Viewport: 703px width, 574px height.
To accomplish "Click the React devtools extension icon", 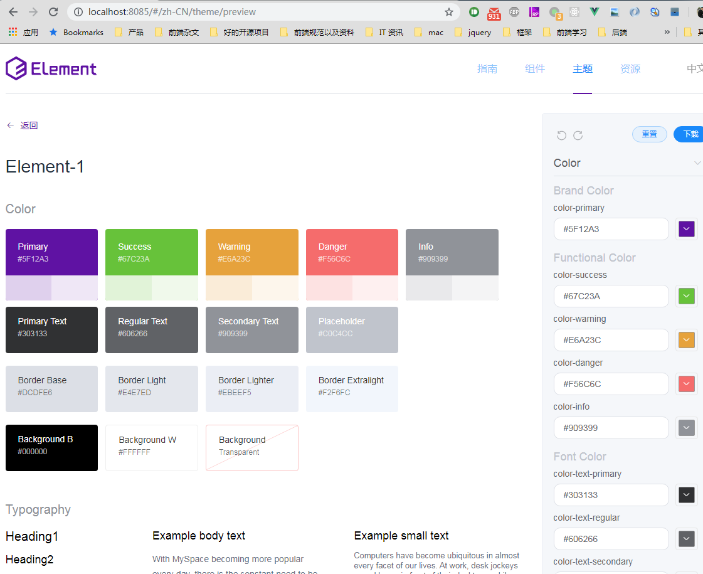I will (574, 12).
